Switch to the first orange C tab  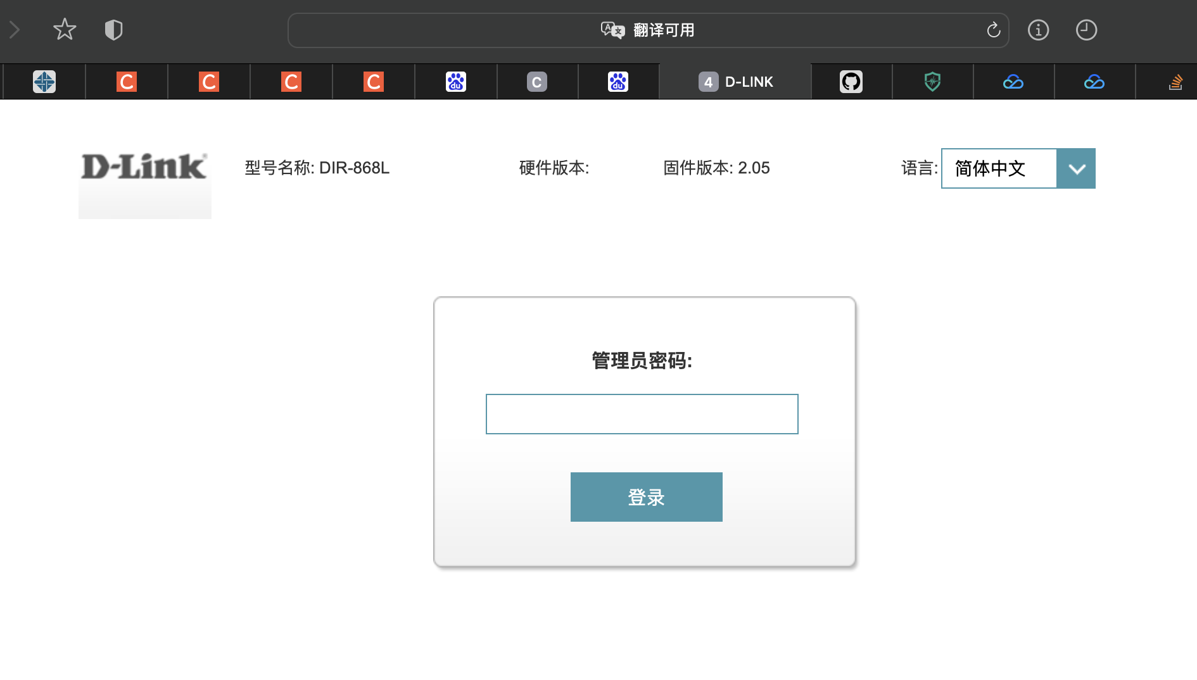click(127, 82)
